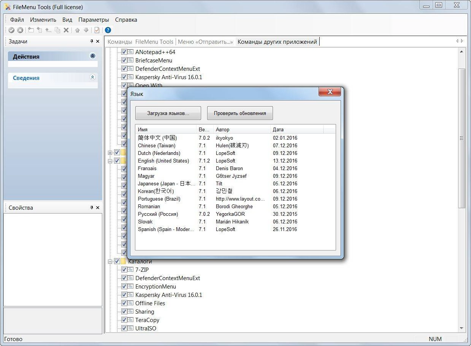
Task: Select Dutch (Nederlands) language row
Action: tap(235, 153)
